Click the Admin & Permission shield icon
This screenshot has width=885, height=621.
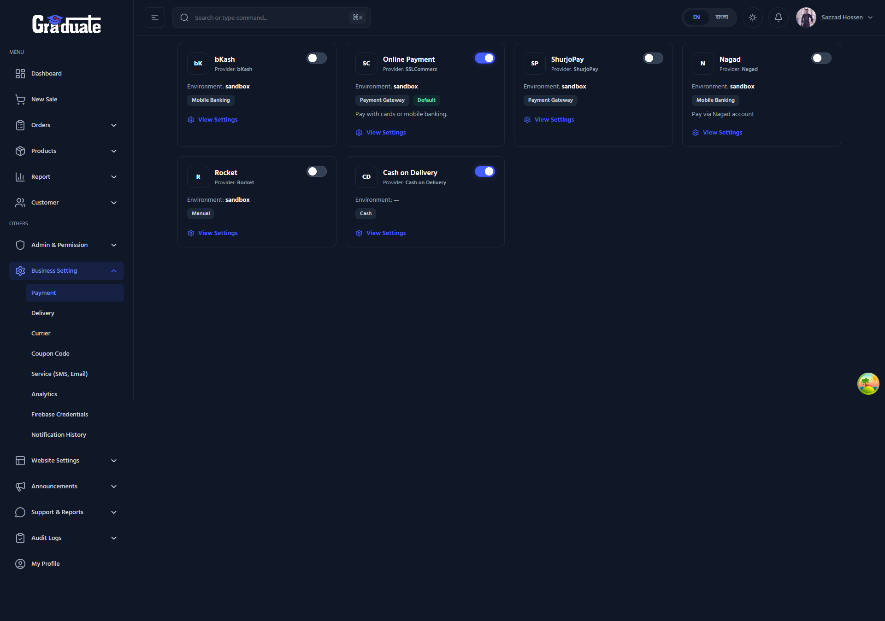coord(20,245)
